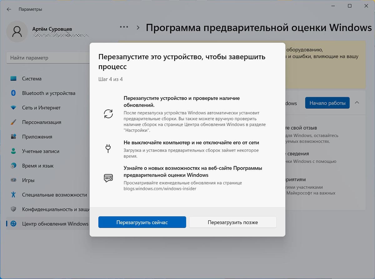Click the Bluetooth sidebar icon
Image resolution: width=375 pixels, height=279 pixels.
point(13,93)
